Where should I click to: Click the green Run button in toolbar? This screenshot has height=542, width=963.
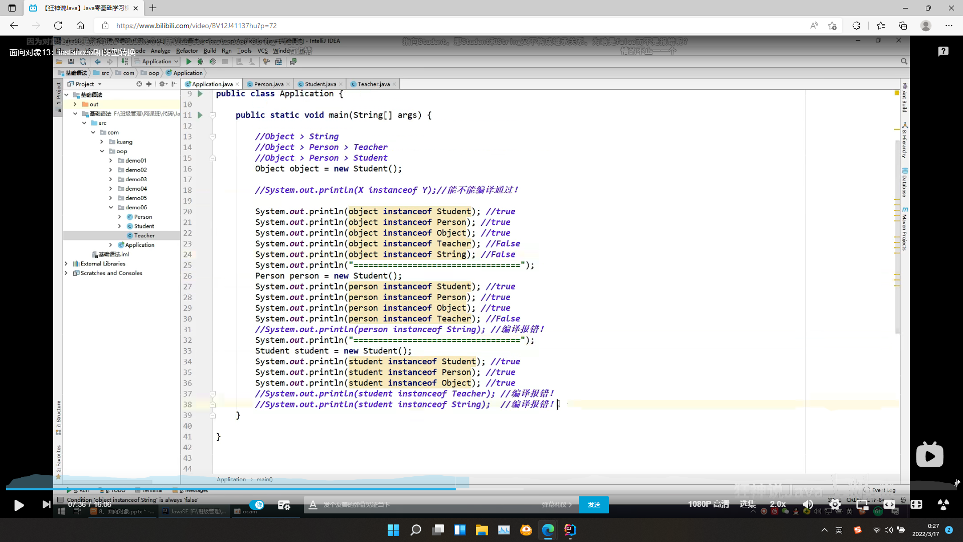pyautogui.click(x=189, y=62)
